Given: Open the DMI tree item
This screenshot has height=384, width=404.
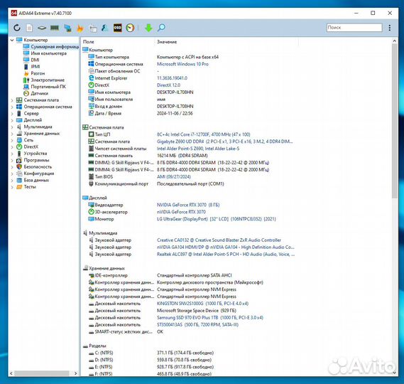Looking at the screenshot, I should click(35, 60).
